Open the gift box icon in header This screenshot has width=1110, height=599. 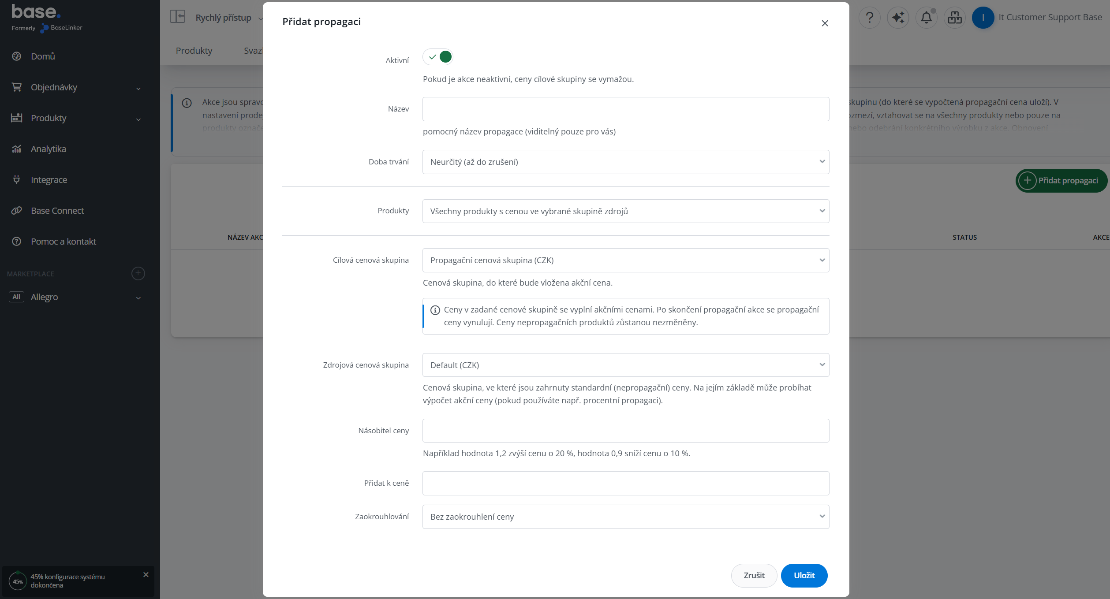coord(955,18)
